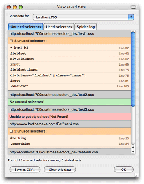144x184 pixels.
Task: Click the blue vertical scrollbar thumb
Action: click(x=133, y=69)
